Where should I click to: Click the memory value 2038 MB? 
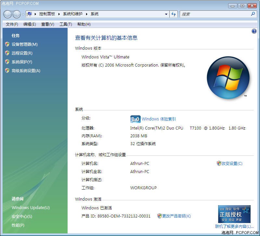click(139, 136)
